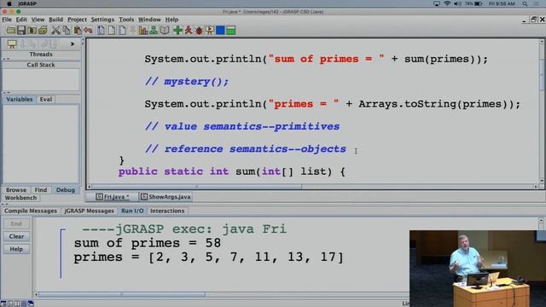Click the blue square toolbar icon

click(220, 31)
